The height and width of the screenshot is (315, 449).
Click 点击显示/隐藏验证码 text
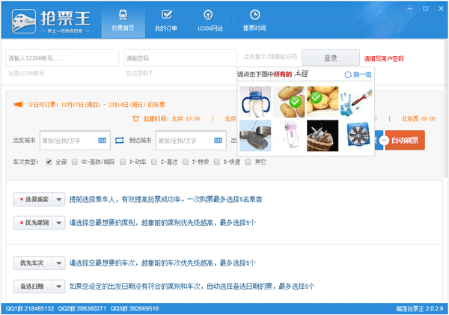[x=270, y=57]
